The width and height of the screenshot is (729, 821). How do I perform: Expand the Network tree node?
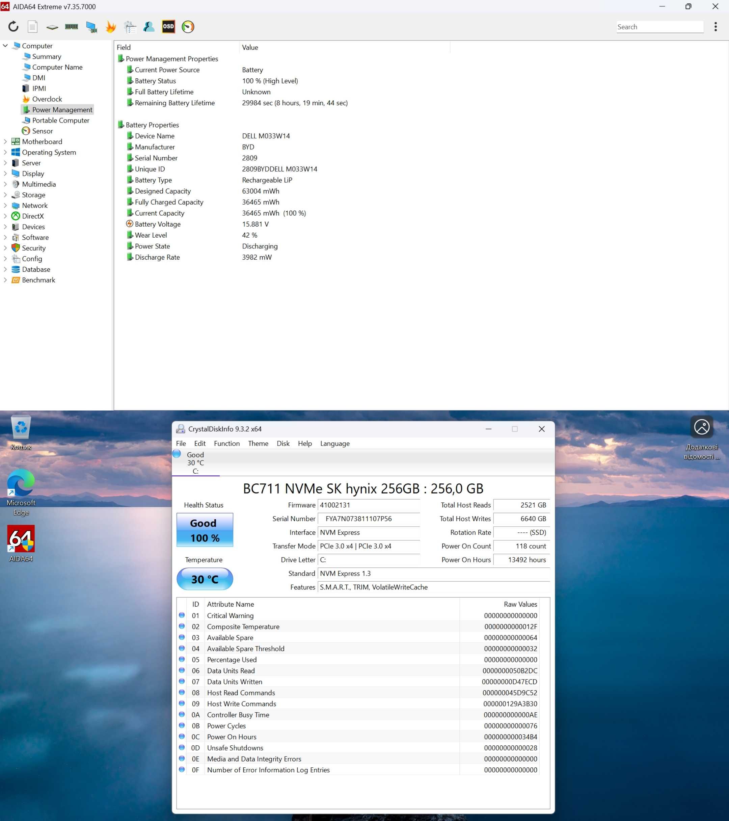click(5, 205)
